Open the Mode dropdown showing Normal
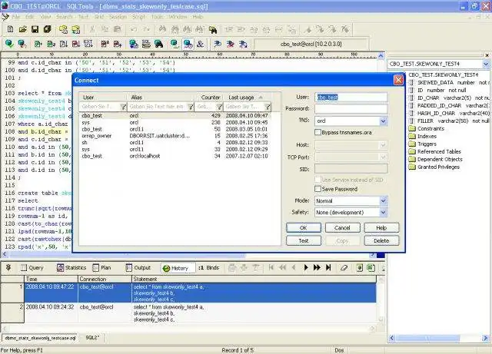This screenshot has width=492, height=354. click(x=383, y=200)
